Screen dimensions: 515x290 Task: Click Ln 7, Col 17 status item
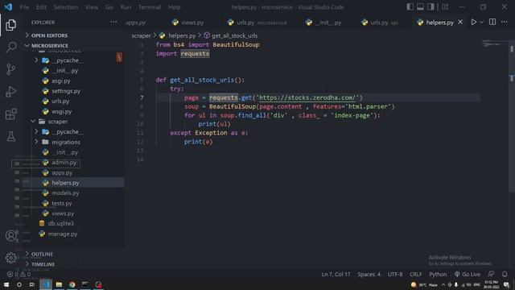click(336, 274)
